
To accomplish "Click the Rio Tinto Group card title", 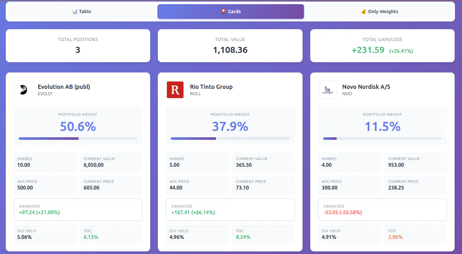I will [211, 87].
